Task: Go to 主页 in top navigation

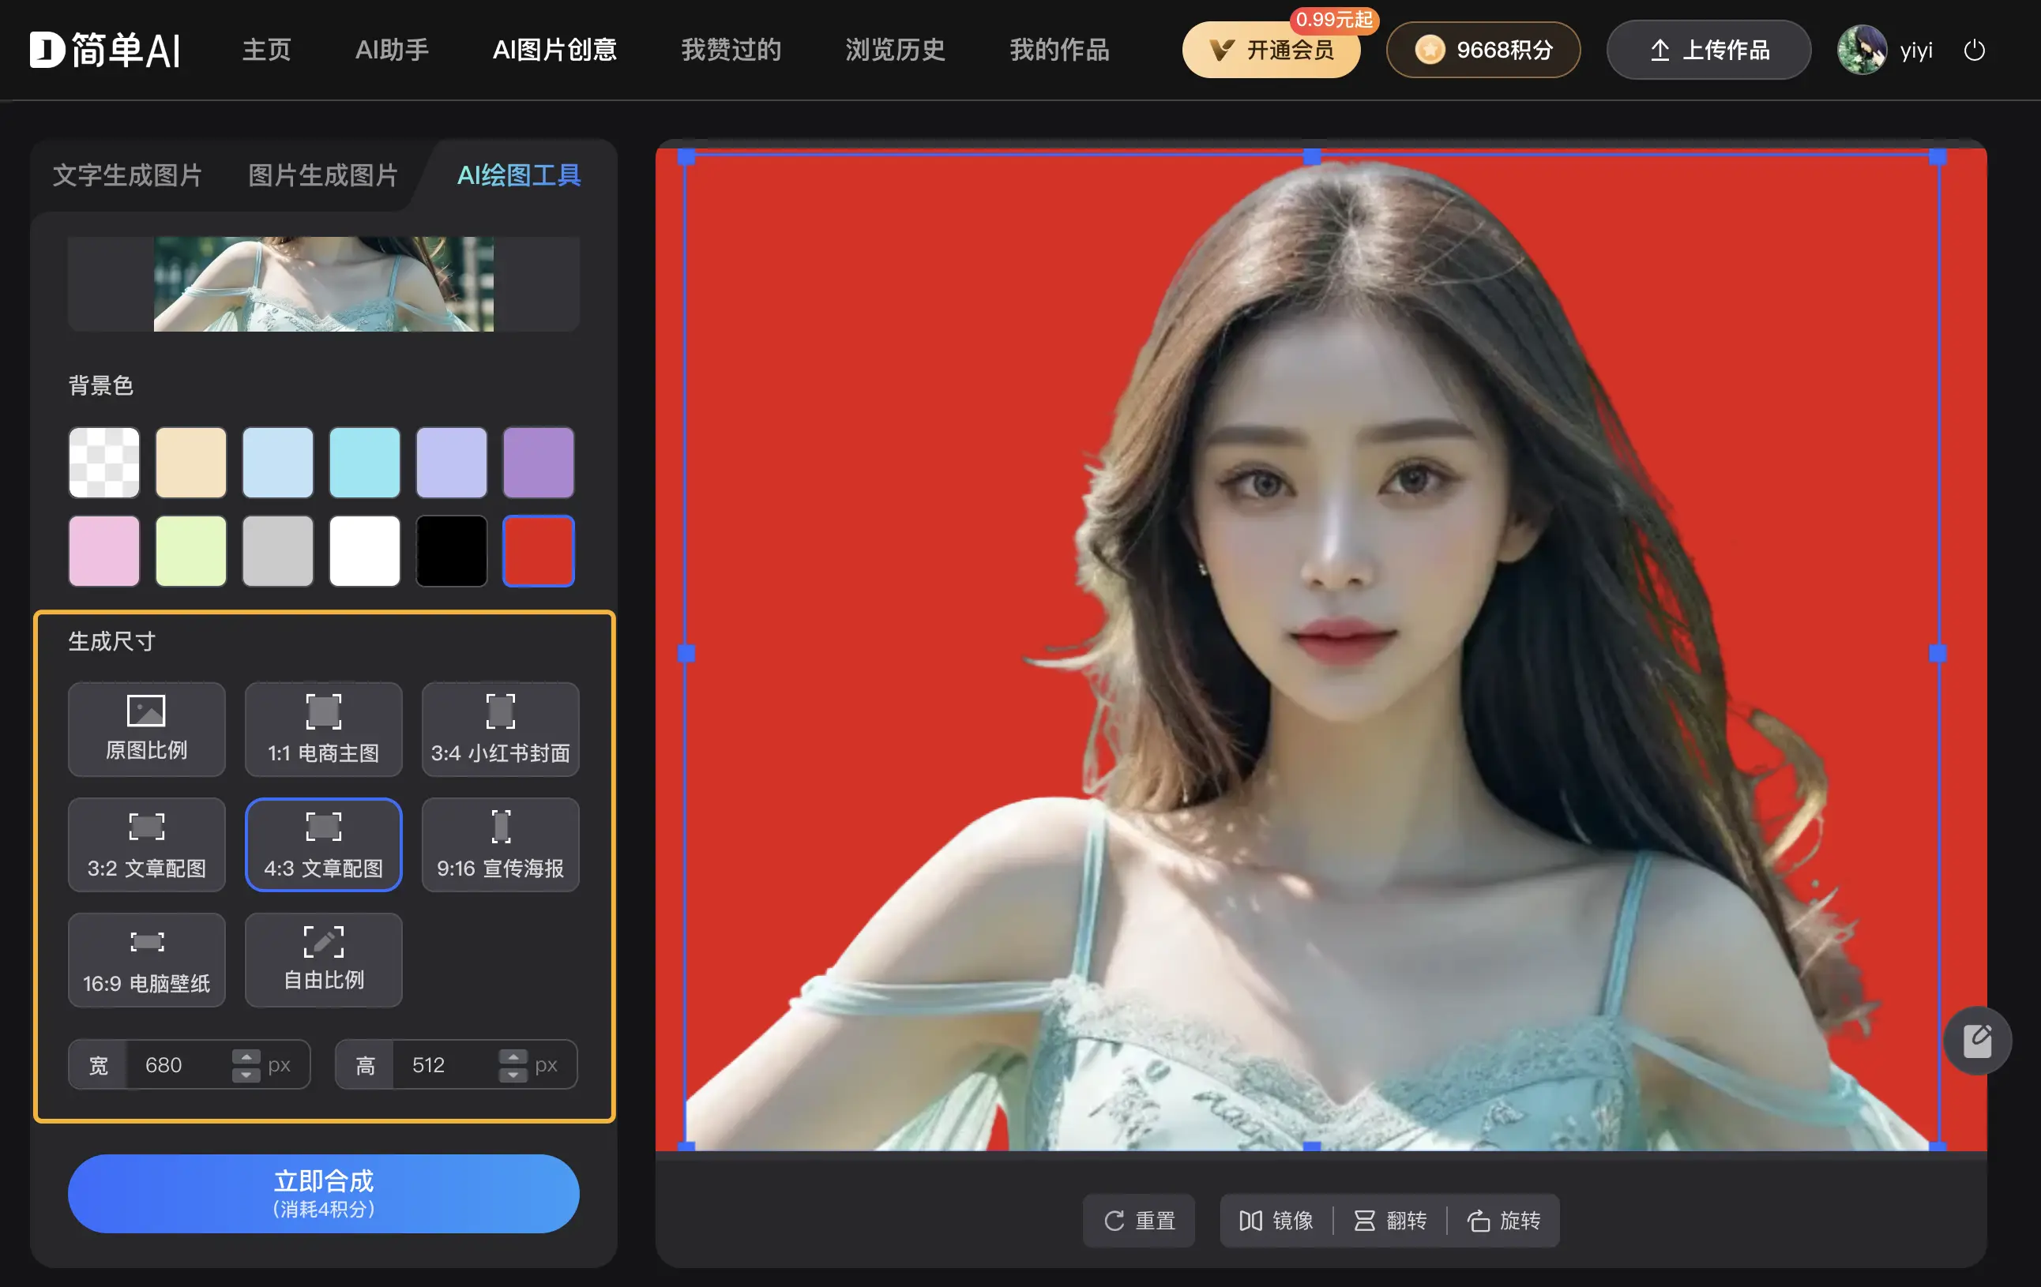Action: [x=267, y=50]
